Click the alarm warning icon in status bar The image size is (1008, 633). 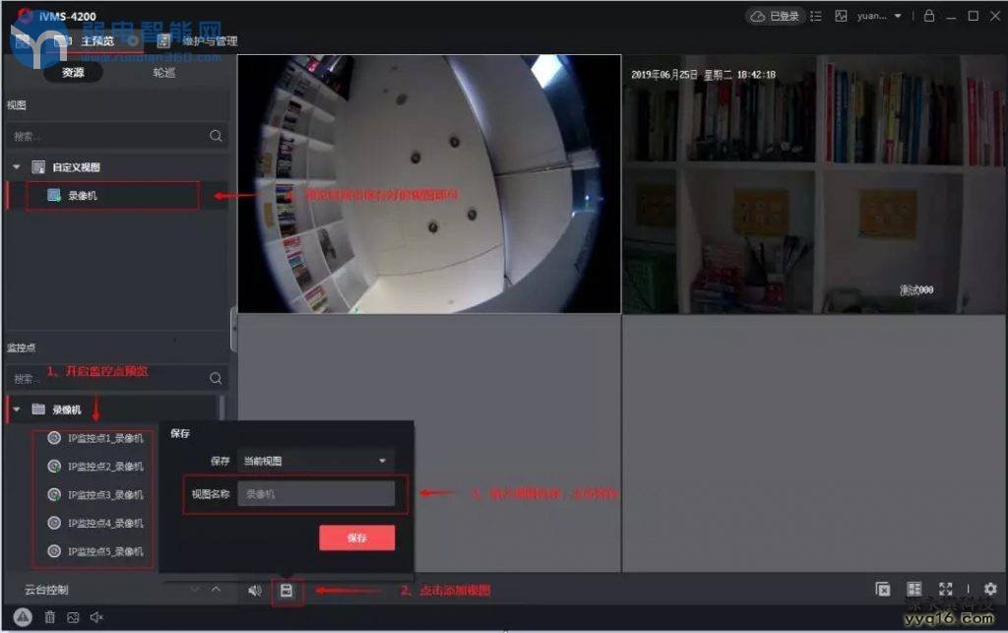(x=25, y=617)
